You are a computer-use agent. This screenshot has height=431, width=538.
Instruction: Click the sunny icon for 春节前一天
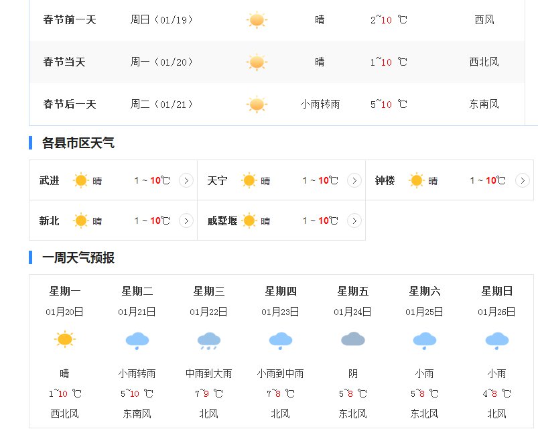(x=257, y=20)
